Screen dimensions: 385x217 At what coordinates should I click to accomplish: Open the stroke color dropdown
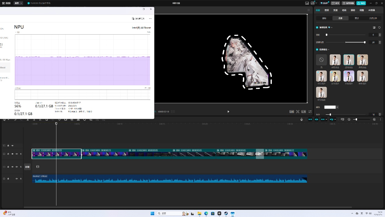337,107
